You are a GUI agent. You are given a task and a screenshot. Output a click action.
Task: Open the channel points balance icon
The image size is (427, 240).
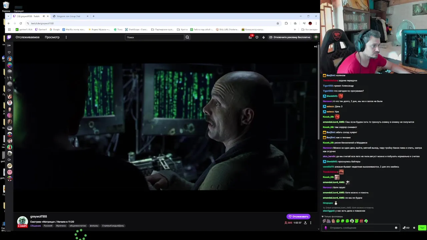tap(406, 228)
